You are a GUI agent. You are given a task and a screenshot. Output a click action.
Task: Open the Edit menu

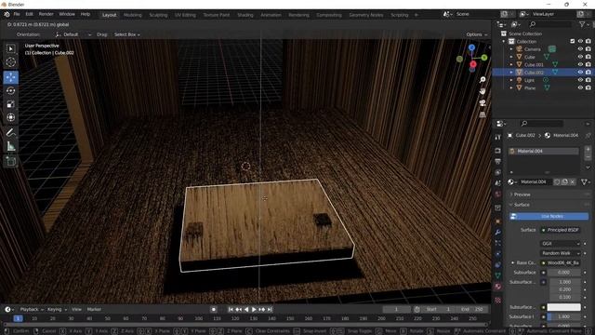coord(29,14)
